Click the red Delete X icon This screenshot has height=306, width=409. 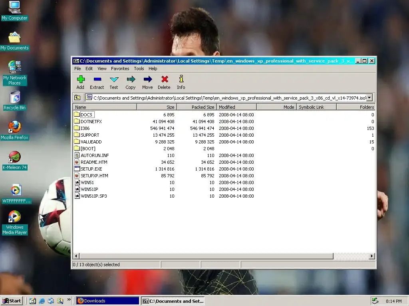tap(165, 79)
